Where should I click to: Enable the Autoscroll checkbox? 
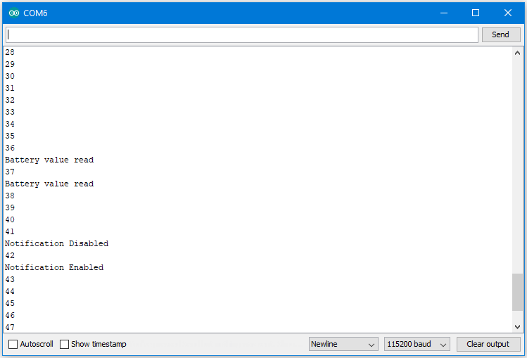(13, 344)
